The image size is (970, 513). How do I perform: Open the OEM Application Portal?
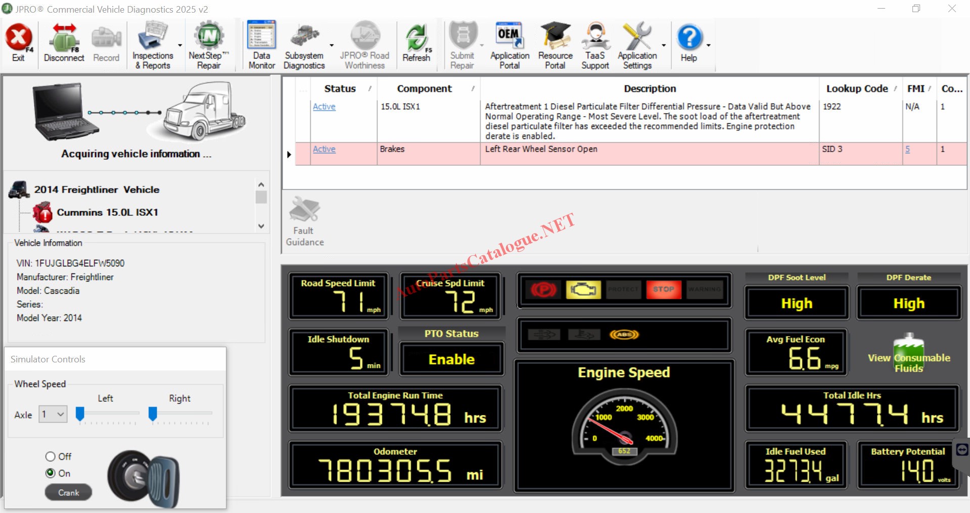coord(510,44)
